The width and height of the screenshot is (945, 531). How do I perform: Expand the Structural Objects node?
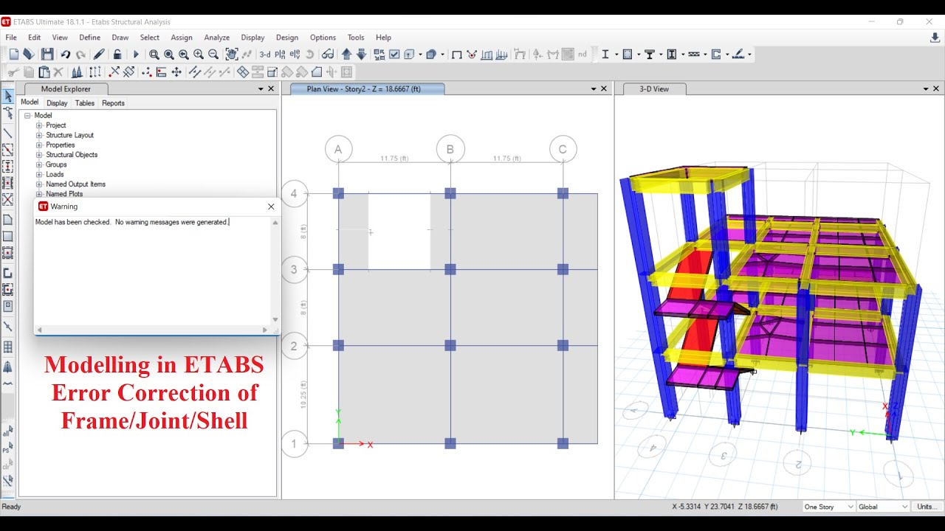(39, 155)
